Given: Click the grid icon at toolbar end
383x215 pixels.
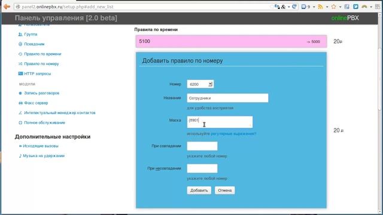Looking at the screenshot, I should pos(378,7).
